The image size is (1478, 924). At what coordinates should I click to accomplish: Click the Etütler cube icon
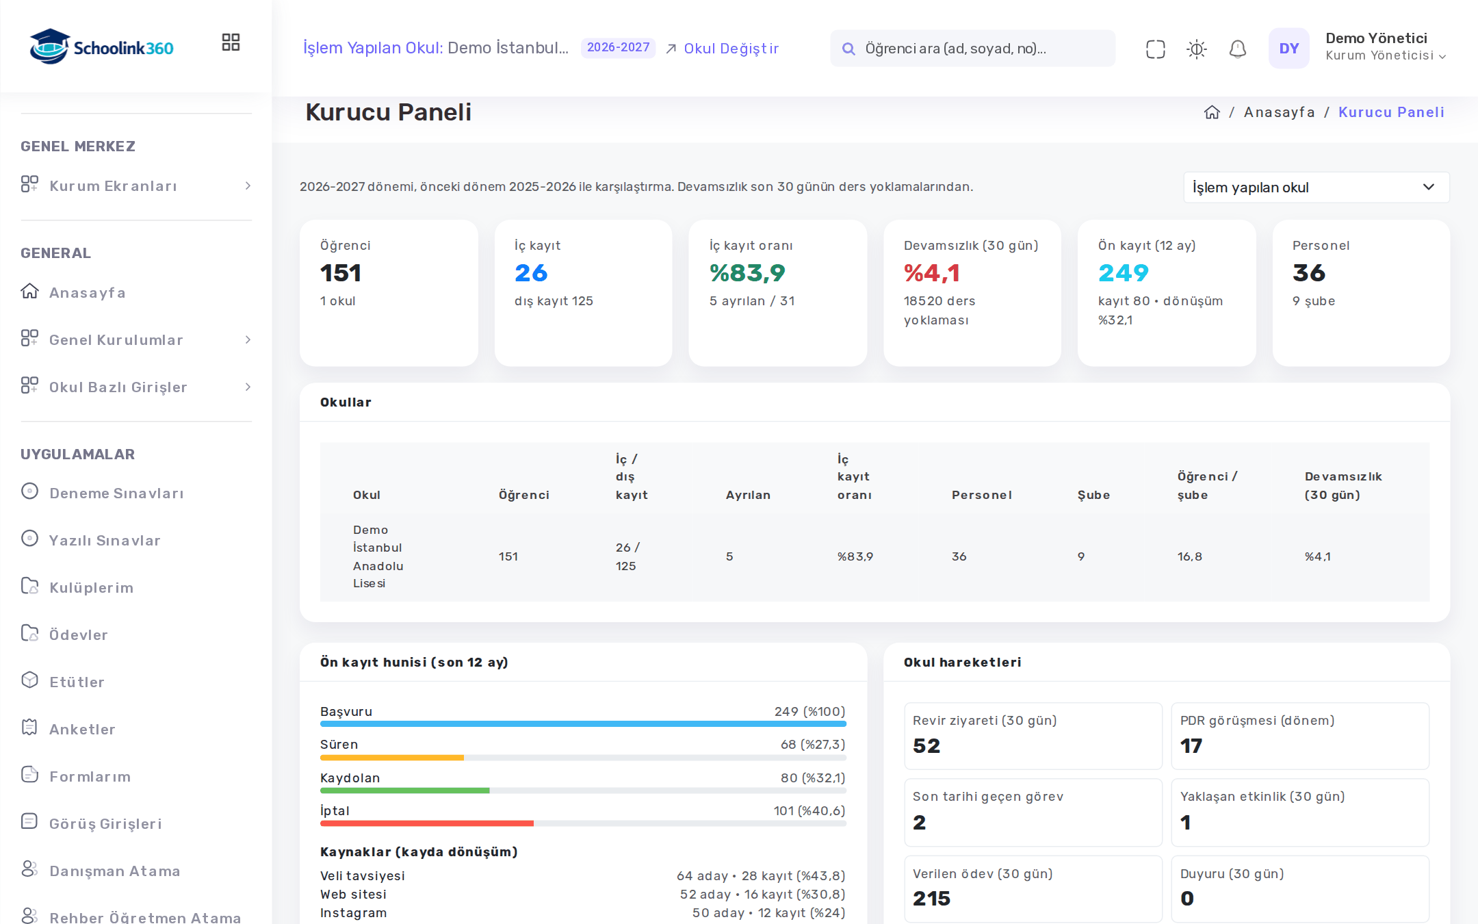coord(29,680)
